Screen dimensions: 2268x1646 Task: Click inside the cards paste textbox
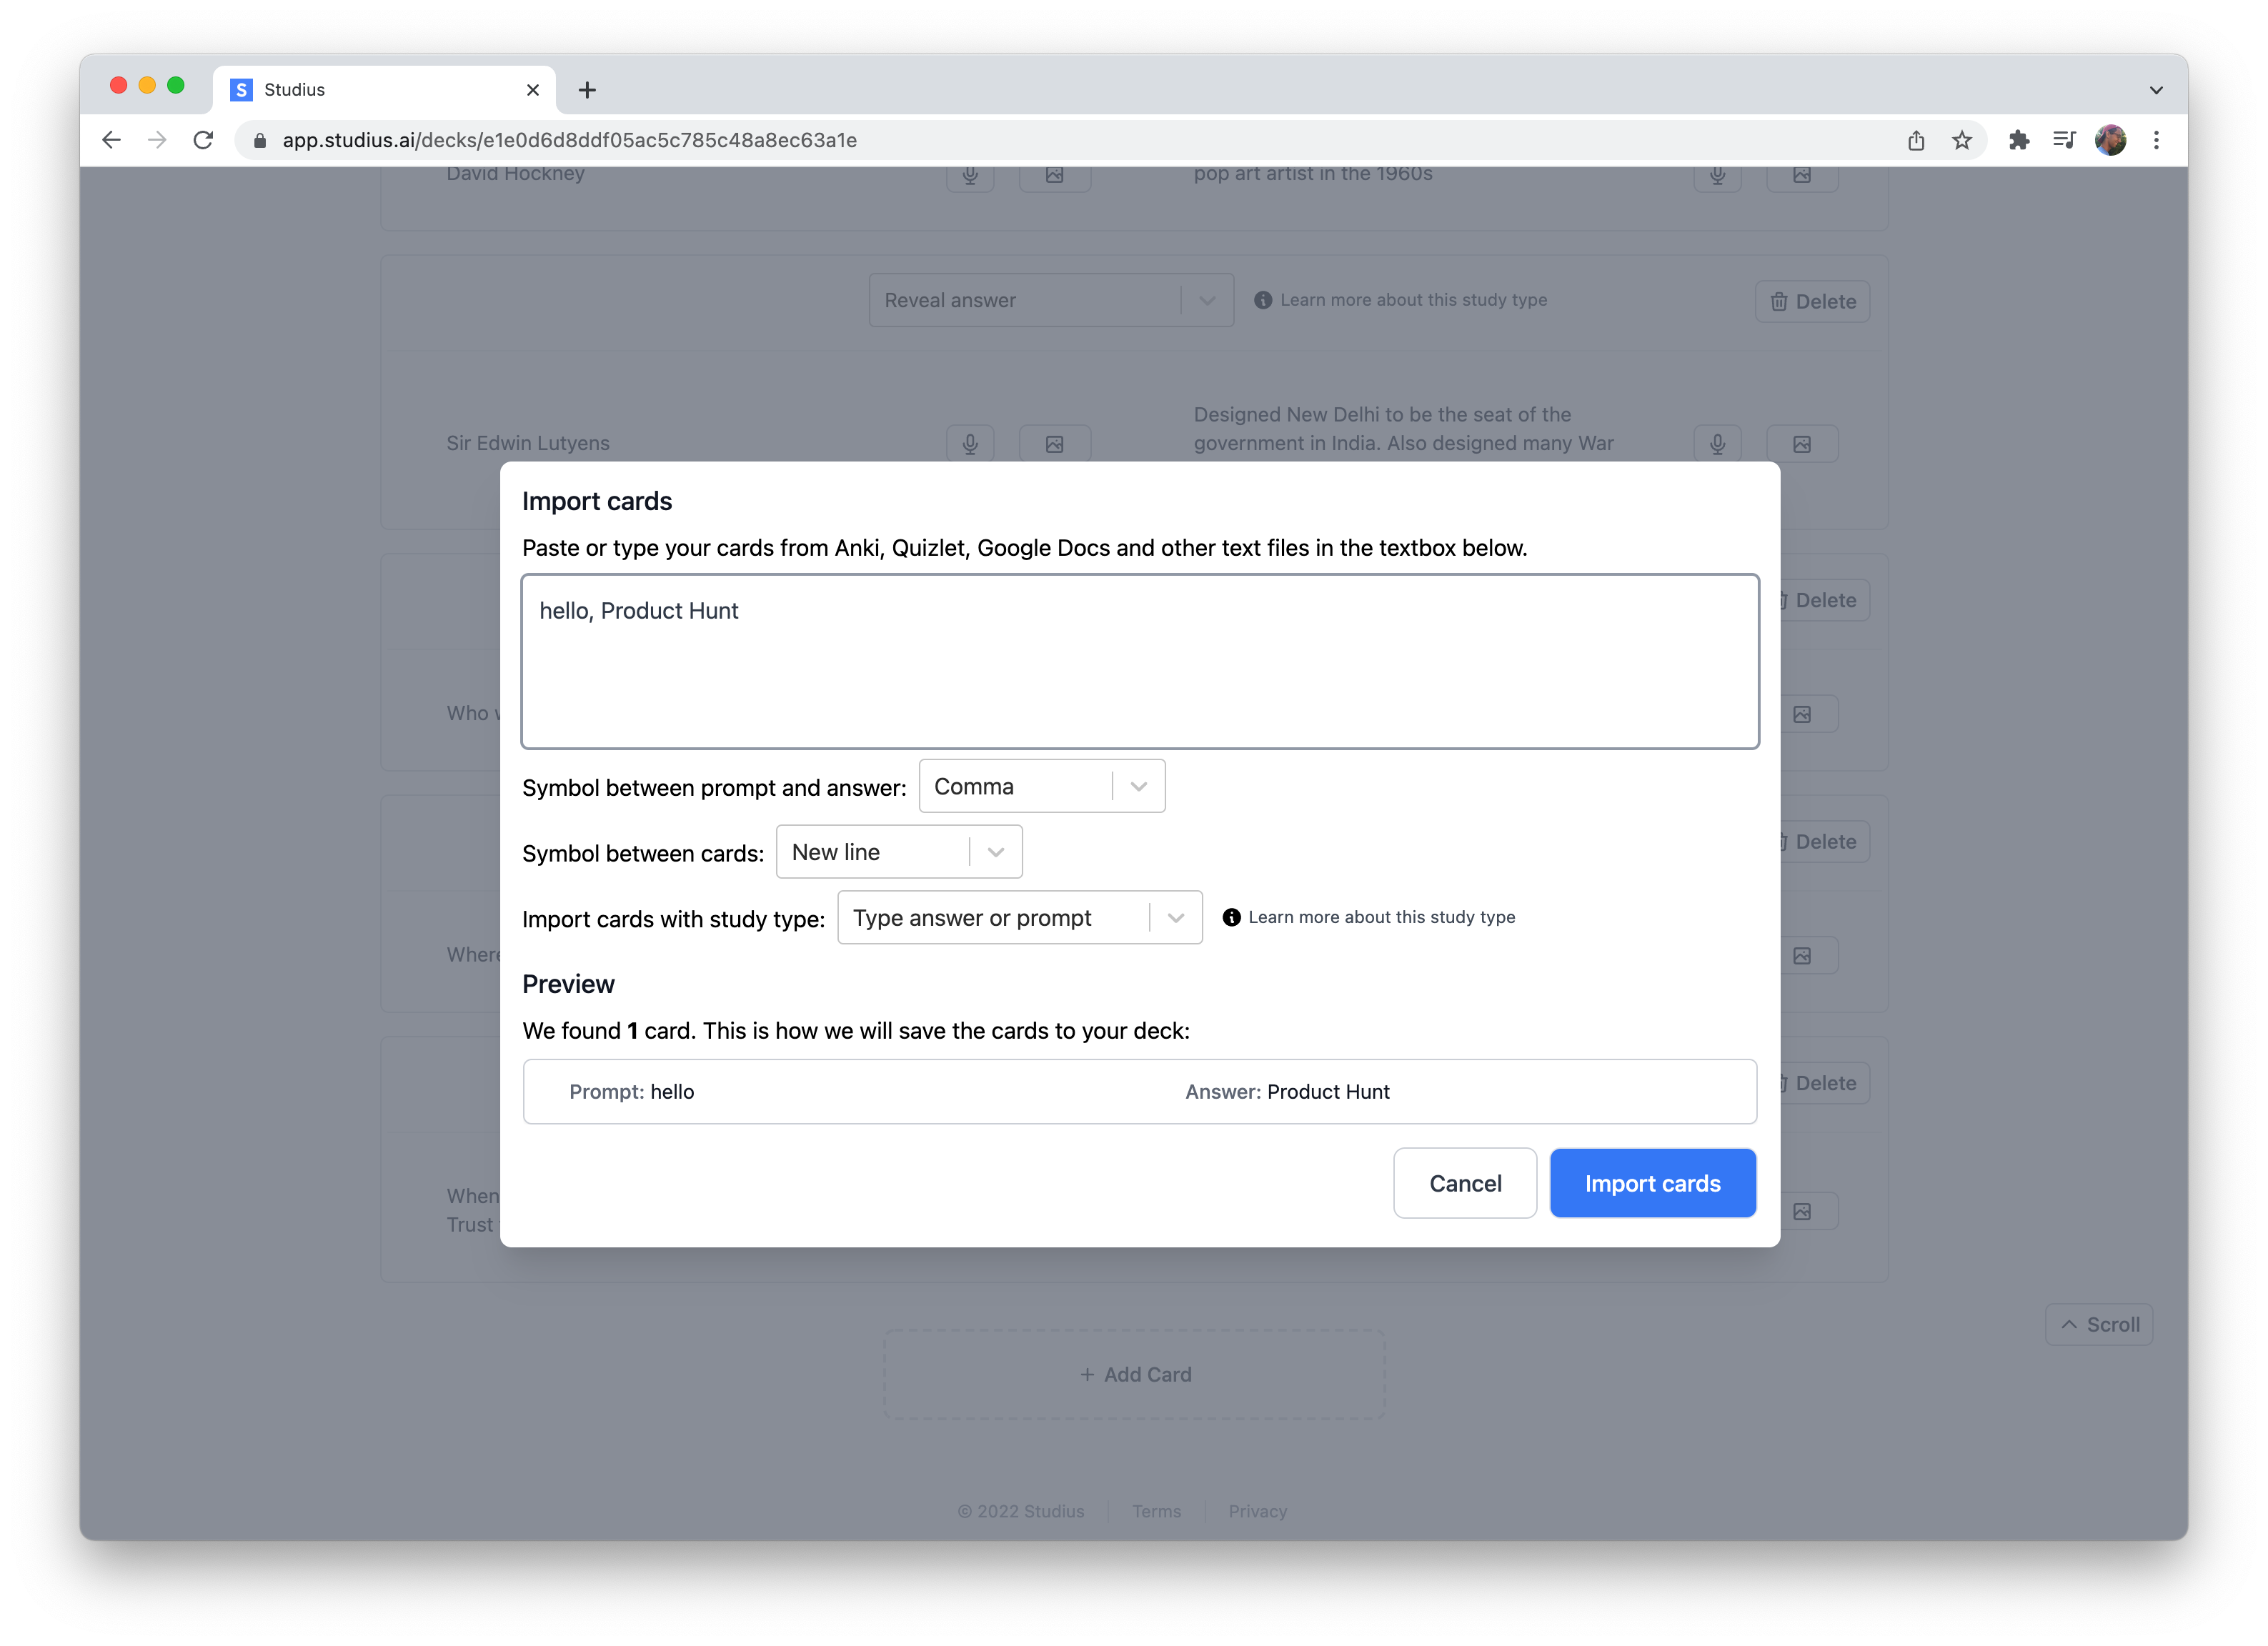1139,662
